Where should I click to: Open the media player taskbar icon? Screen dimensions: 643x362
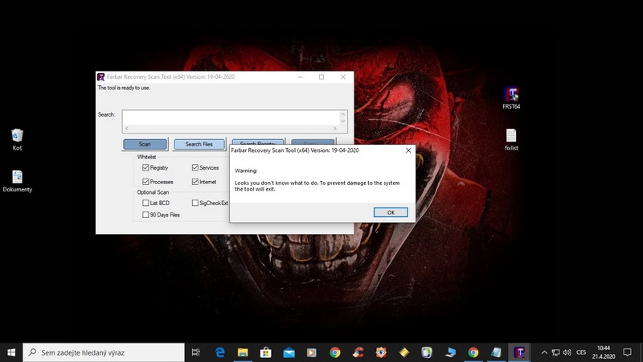tap(312, 352)
